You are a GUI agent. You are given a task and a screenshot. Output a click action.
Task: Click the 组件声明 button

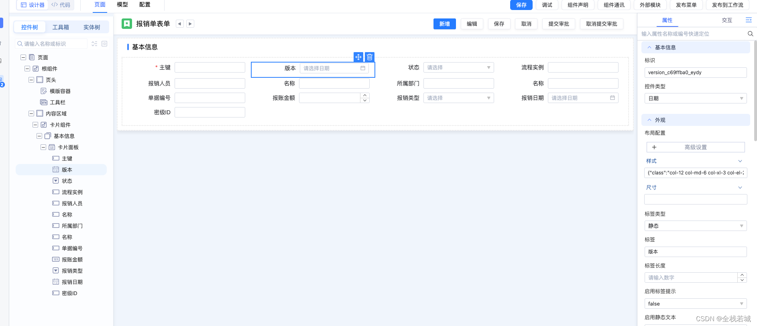pyautogui.click(x=578, y=5)
